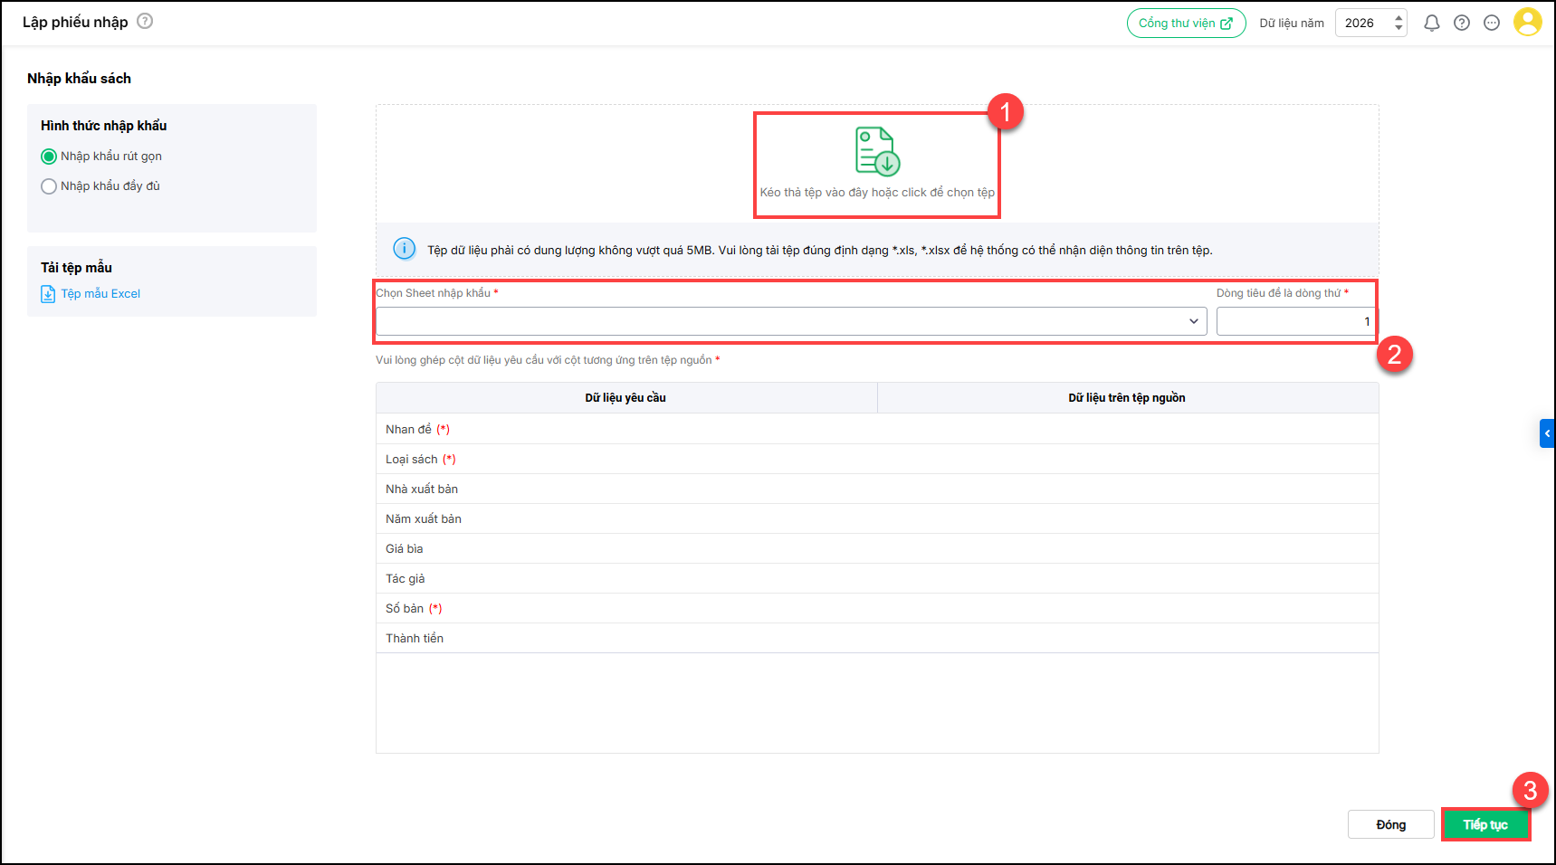Image resolution: width=1556 pixels, height=865 pixels.
Task: Select Nhập khẩu đầy đủ option
Action: click(x=49, y=186)
